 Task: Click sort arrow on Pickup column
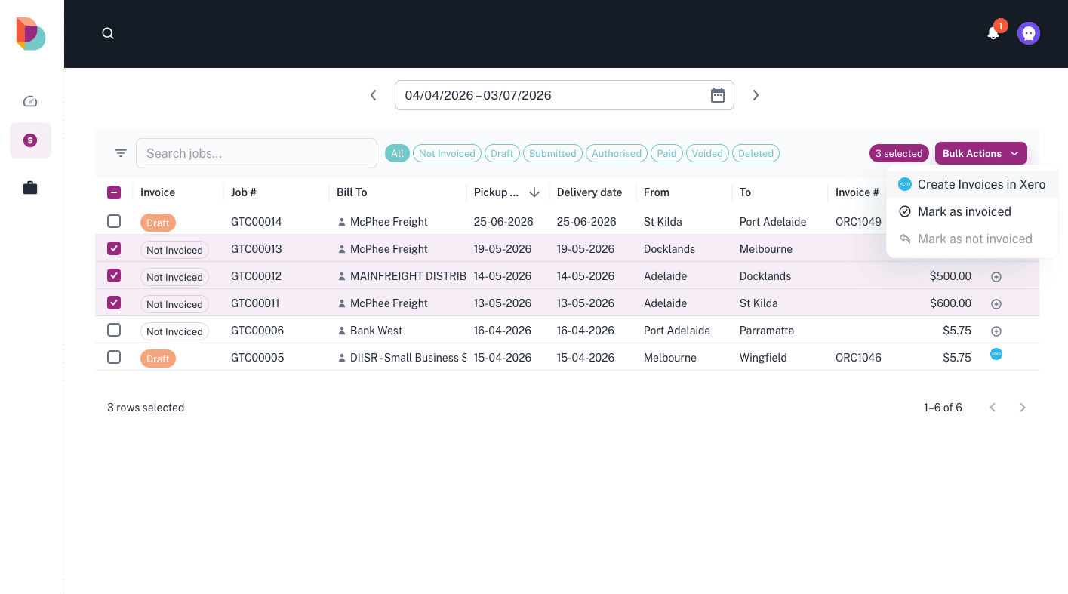click(534, 192)
